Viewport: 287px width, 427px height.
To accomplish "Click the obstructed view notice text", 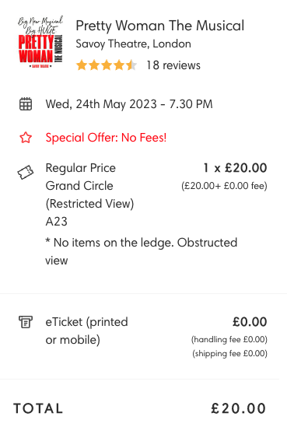I will [x=142, y=251].
